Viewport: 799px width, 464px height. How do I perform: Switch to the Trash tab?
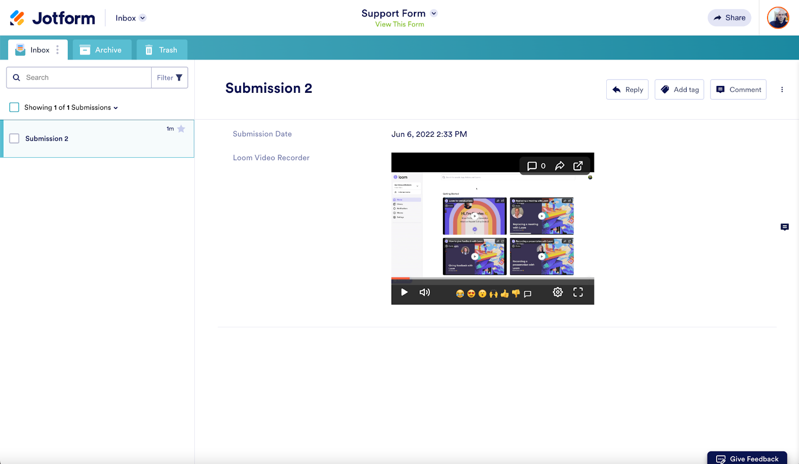tap(162, 50)
